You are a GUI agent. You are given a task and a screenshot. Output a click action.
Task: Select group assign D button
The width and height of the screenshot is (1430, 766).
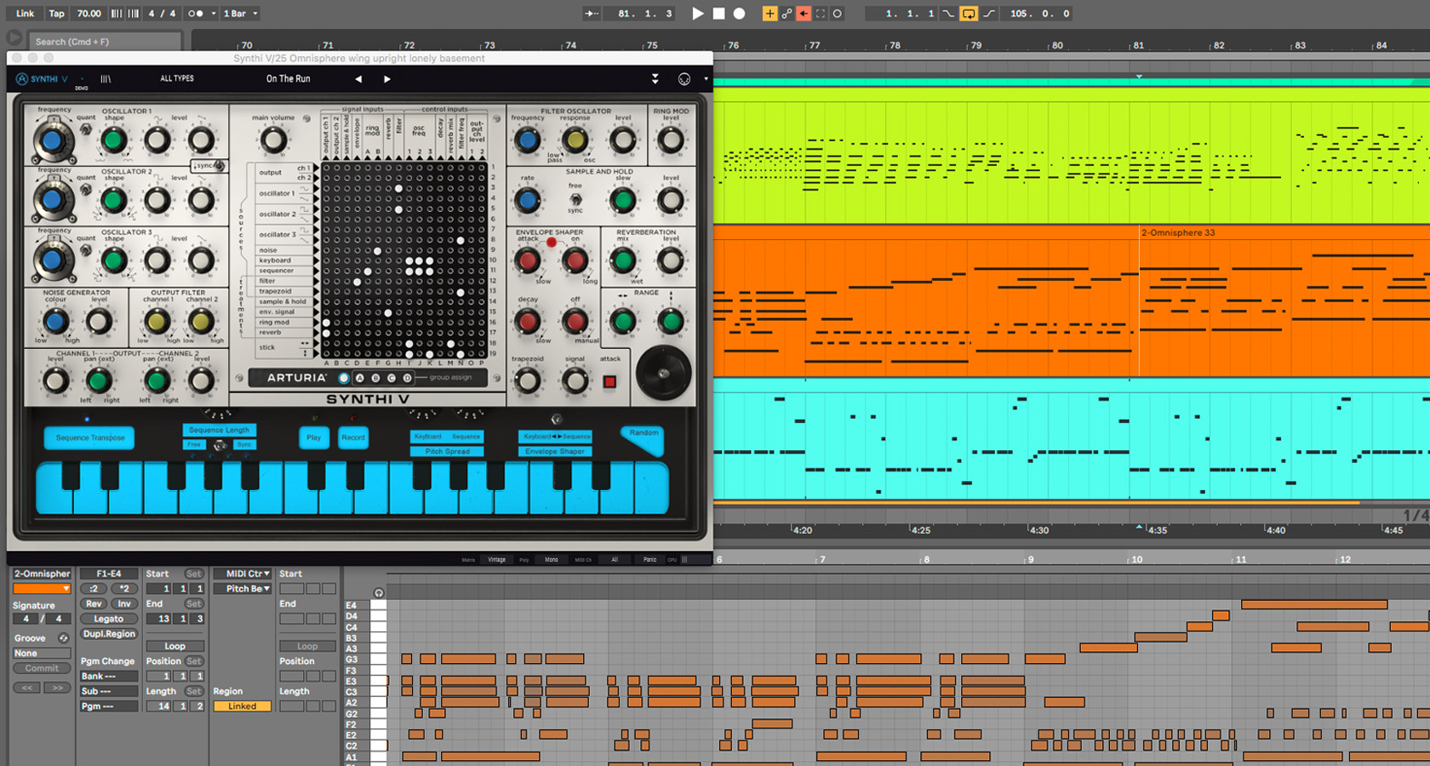(x=407, y=378)
